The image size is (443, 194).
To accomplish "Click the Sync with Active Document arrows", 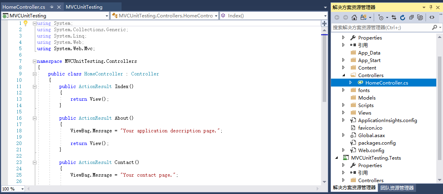I will [x=394, y=17].
